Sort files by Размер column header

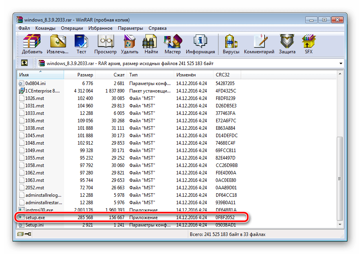(x=85, y=75)
